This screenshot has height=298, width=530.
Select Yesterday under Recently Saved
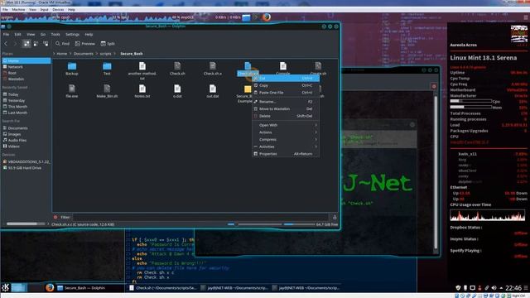26,101
